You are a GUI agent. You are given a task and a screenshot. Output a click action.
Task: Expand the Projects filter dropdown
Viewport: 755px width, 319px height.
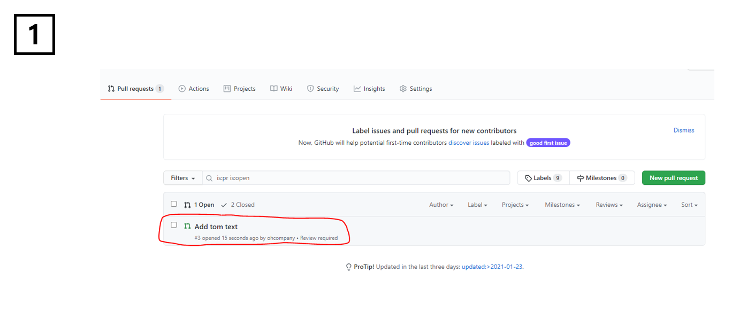pyautogui.click(x=515, y=205)
